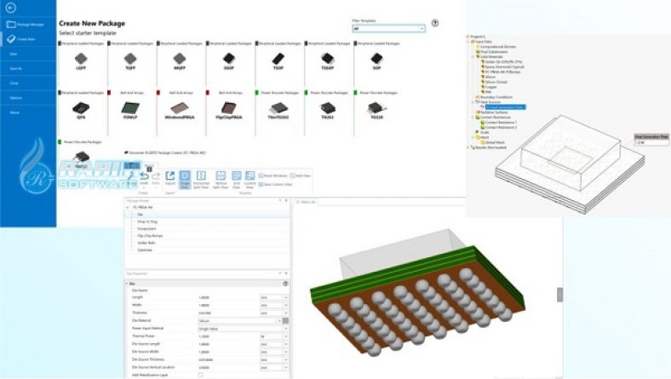Click Reset Windows in the ribbon
Viewport: 671px width, 379px height.
tap(273, 175)
